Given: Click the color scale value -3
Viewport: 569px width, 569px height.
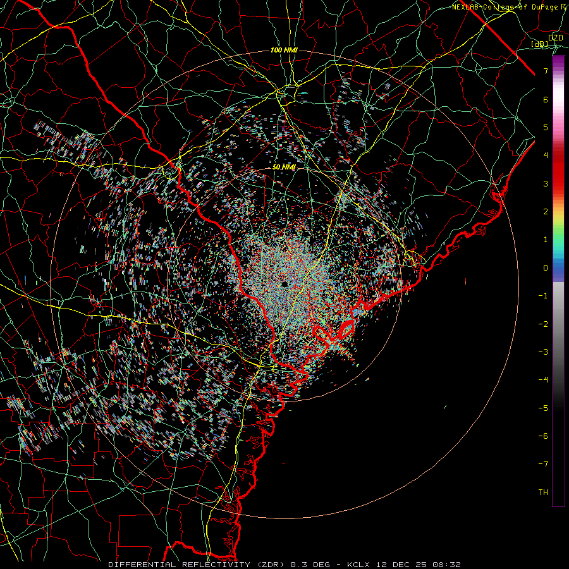Looking at the screenshot, I should [543, 352].
